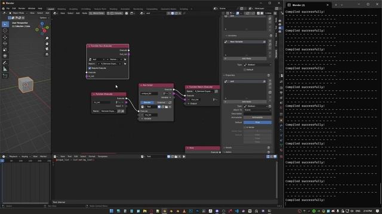Click the viewport pan hand icon
The image size is (382, 214).
[x=47, y=43]
